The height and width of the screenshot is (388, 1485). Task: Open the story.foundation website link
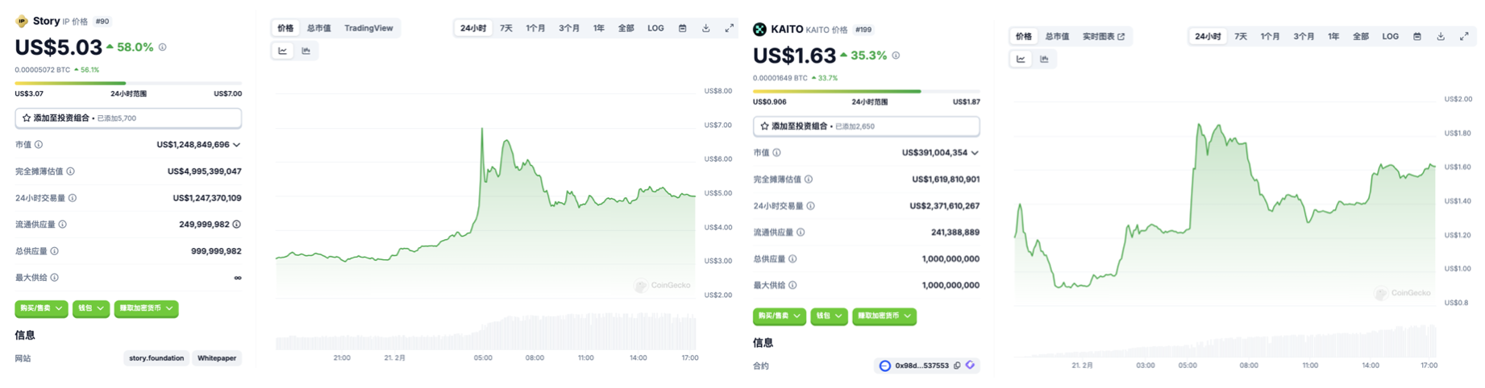pos(156,358)
